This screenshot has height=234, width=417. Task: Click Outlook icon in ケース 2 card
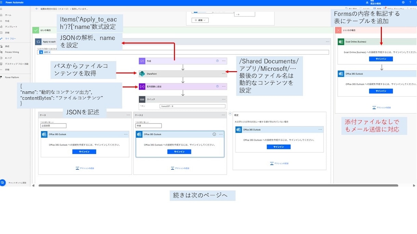pyautogui.click(x=139, y=134)
